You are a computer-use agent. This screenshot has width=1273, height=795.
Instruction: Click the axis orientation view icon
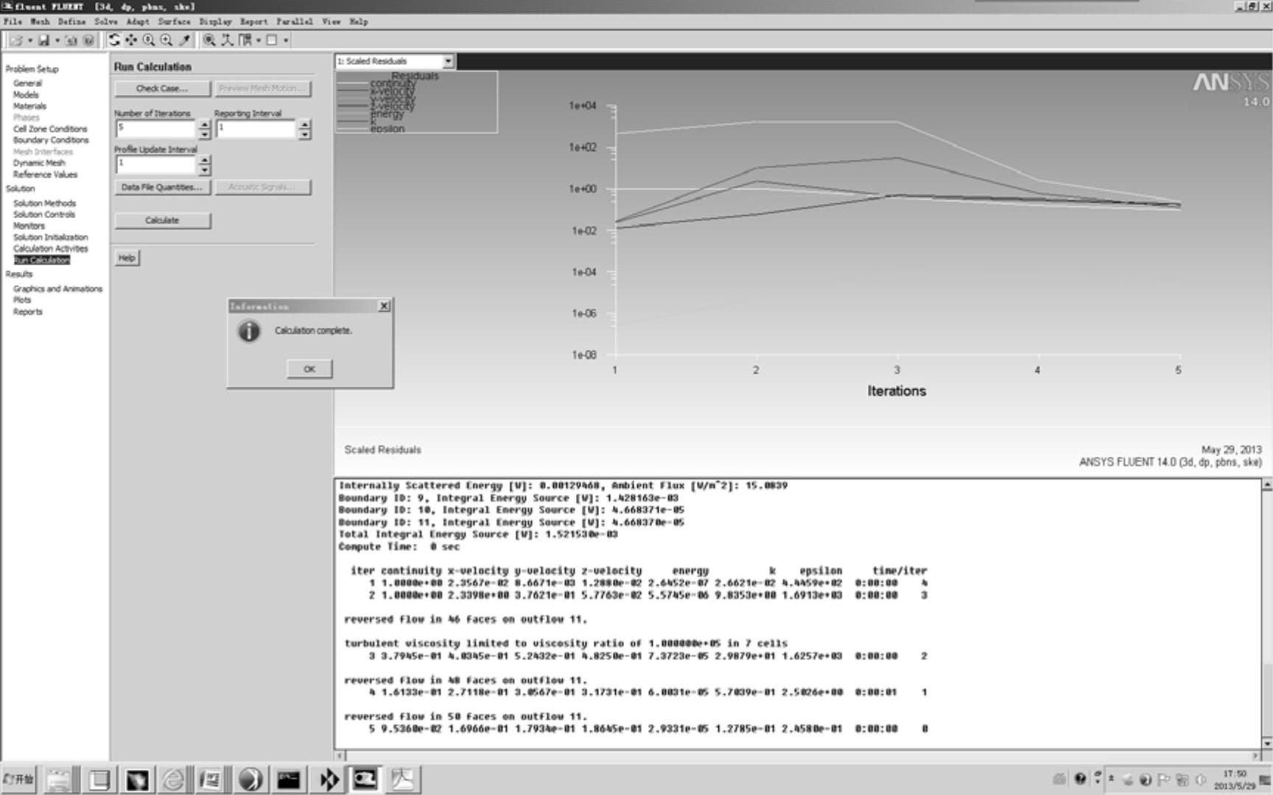(x=227, y=41)
